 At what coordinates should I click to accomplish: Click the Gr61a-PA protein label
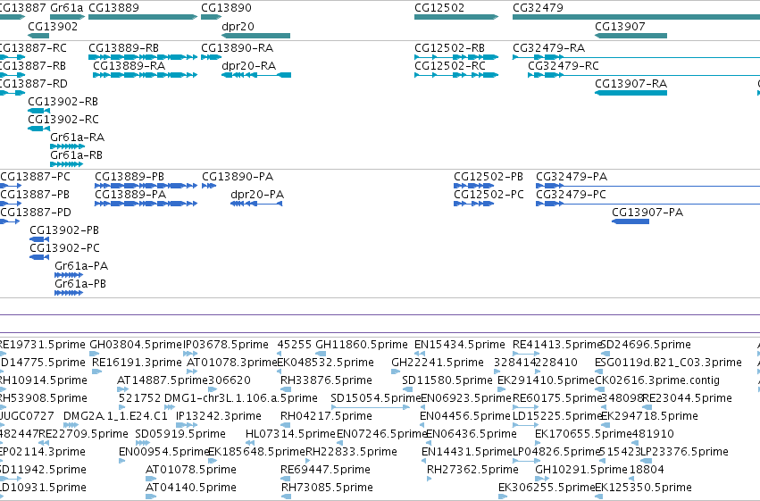point(81,266)
